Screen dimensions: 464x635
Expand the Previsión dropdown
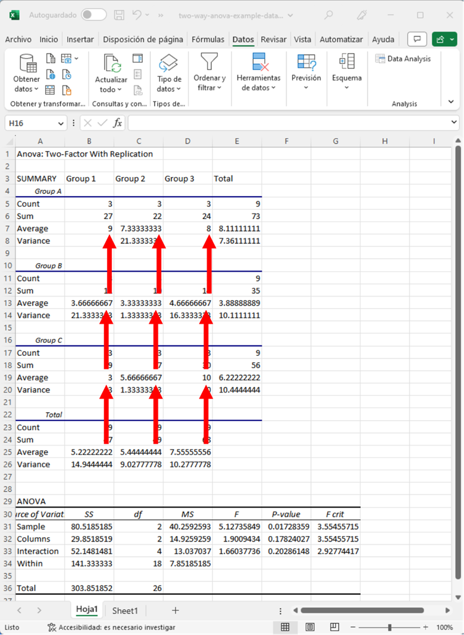(306, 72)
